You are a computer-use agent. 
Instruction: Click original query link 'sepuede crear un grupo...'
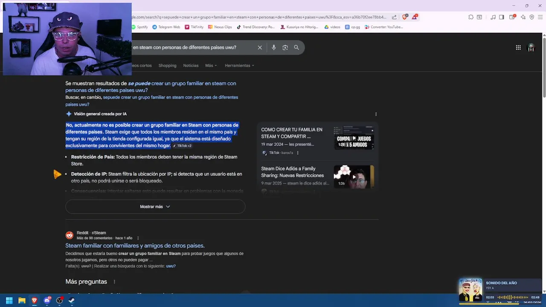151,101
